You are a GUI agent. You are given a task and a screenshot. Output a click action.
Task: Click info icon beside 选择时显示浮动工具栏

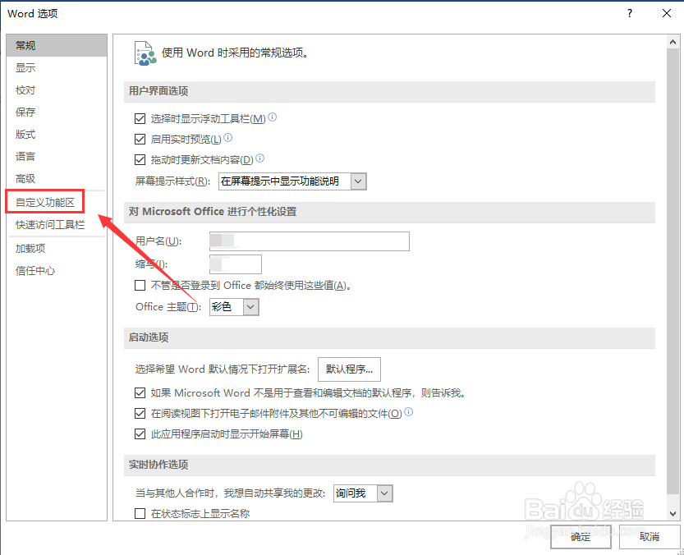tap(273, 117)
